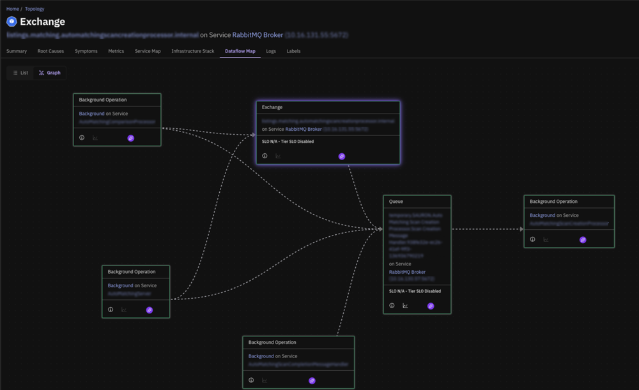This screenshot has height=390, width=639.
Task: Open the Root Causes tab
Action: point(51,51)
